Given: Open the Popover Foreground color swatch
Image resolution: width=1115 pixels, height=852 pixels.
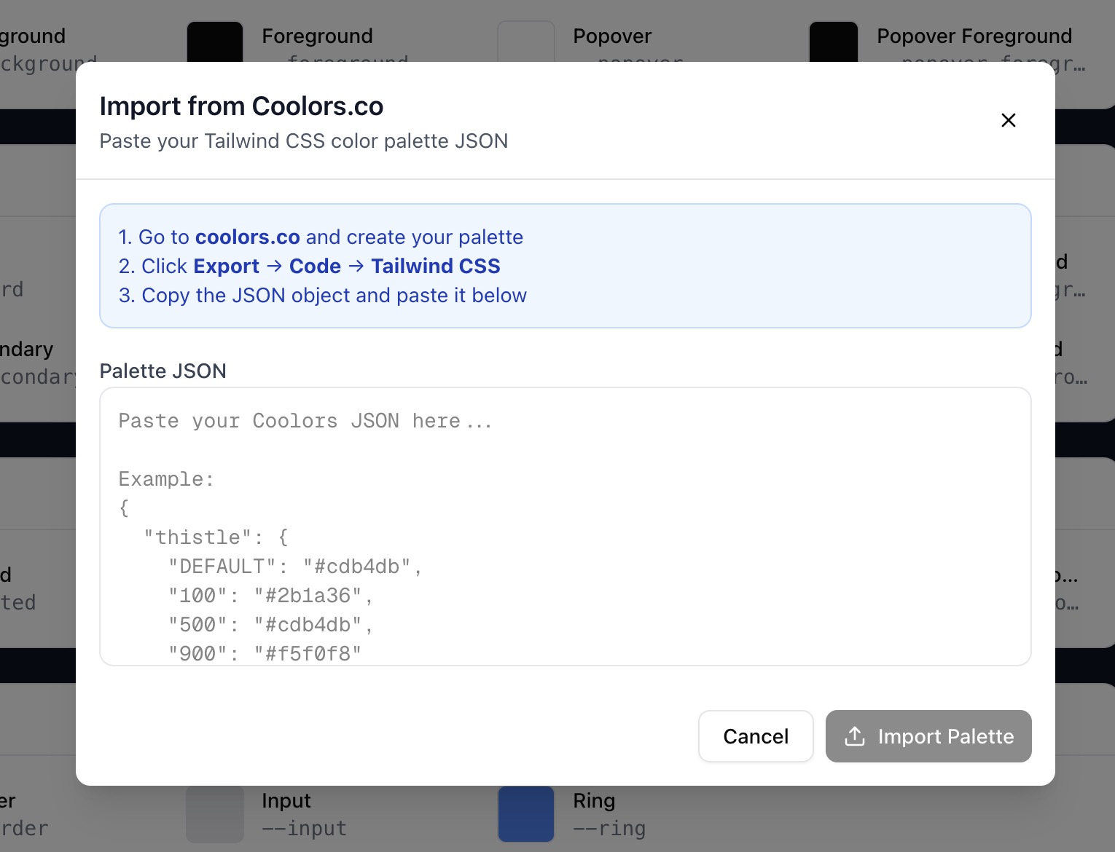Looking at the screenshot, I should click(x=834, y=42).
